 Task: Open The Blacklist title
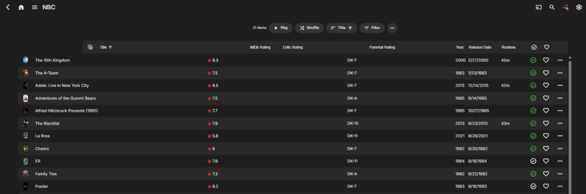pyautogui.click(x=47, y=123)
